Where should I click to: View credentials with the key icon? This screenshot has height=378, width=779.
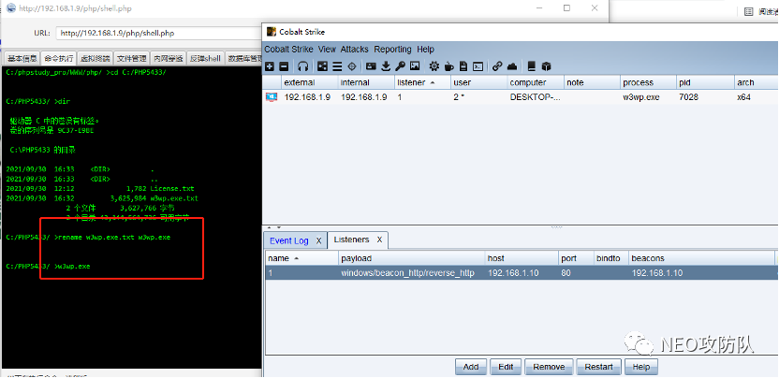[400, 66]
